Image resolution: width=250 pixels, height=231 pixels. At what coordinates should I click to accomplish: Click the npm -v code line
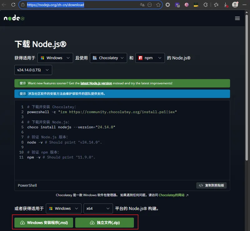pos(61,157)
